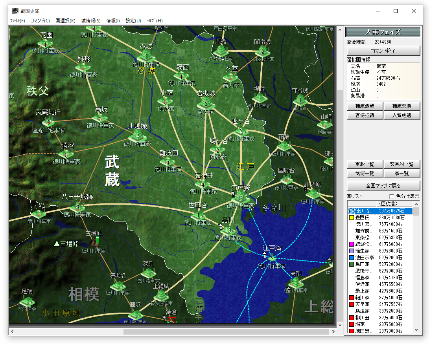Open the 武将一覧 list button

click(365, 174)
